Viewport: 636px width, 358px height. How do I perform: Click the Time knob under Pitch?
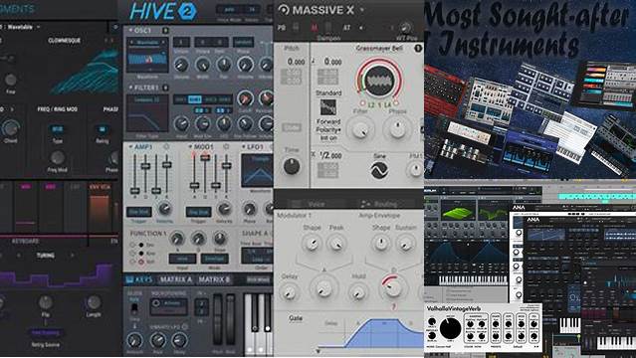292,167
